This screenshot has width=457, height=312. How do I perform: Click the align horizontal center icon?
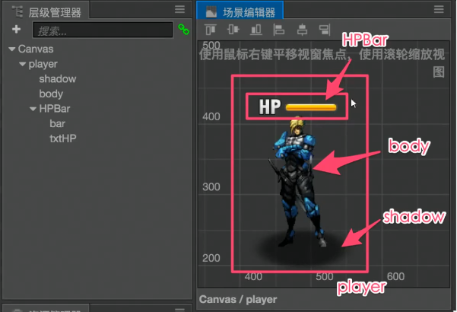click(302, 30)
